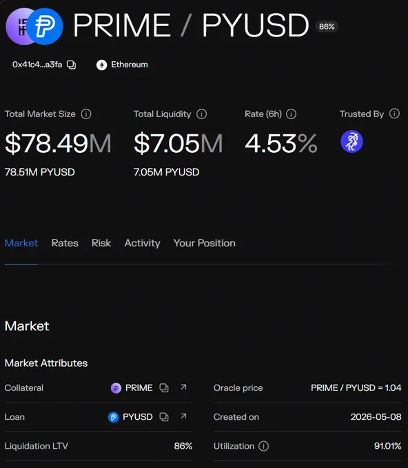Screen dimensions: 408x468
Task: Open the Trusted By info icon
Action: (x=394, y=114)
